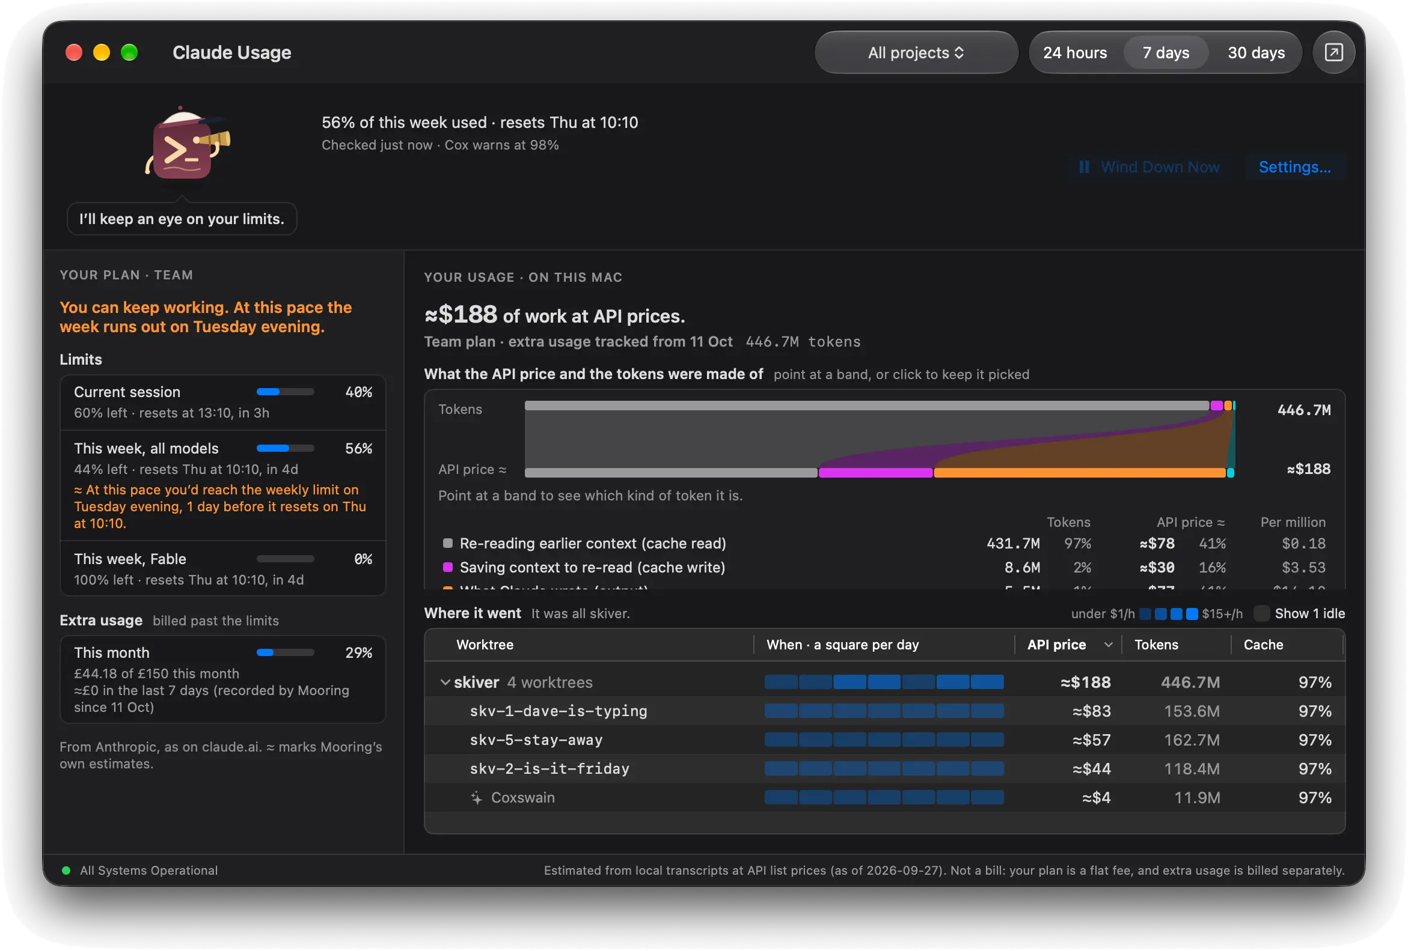Switch to the 30 days range
The image size is (1408, 951).
[x=1256, y=53]
